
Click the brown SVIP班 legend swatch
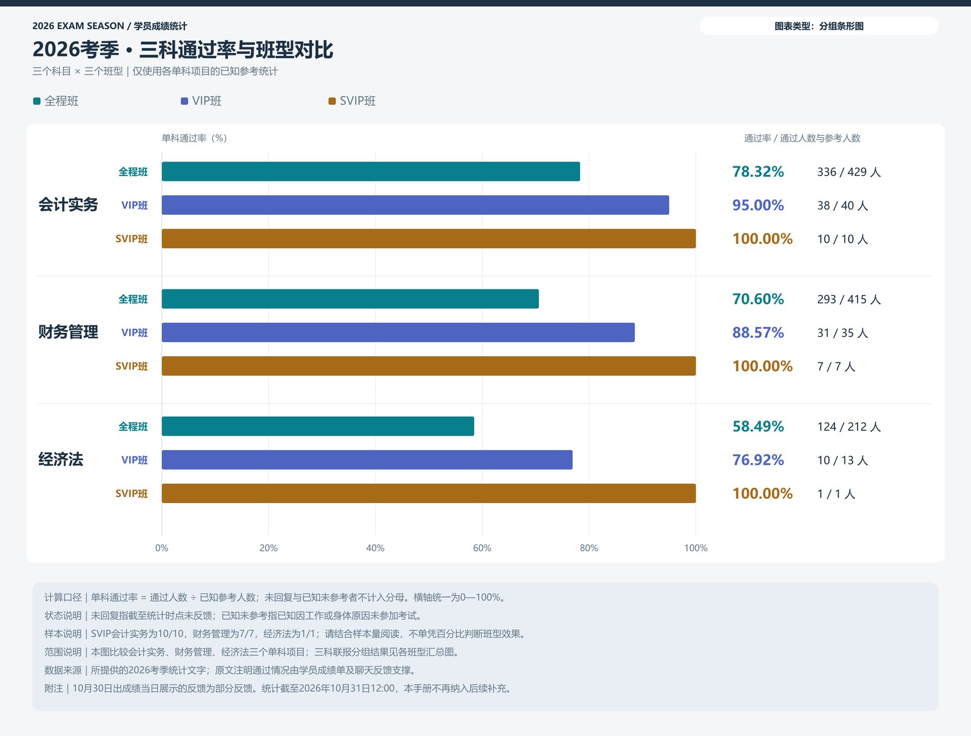tap(332, 101)
